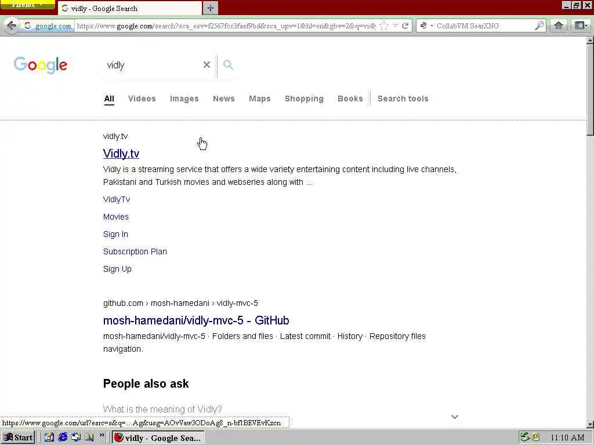Expand 'What is the meaning of Vidly?'
Image resolution: width=594 pixels, height=445 pixels.
(x=162, y=410)
